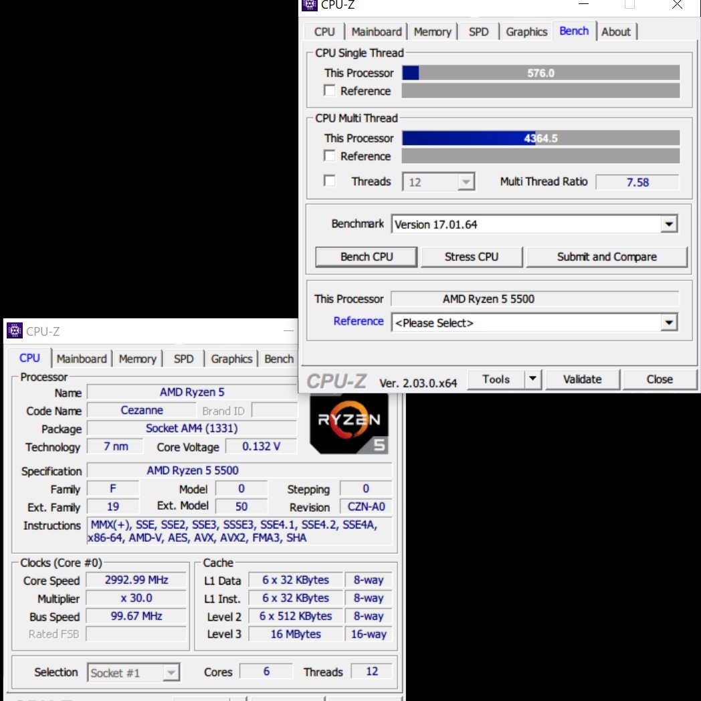Viewport: 701px width, 701px height.
Task: Switch to CPU tab in Bench window
Action: (324, 31)
